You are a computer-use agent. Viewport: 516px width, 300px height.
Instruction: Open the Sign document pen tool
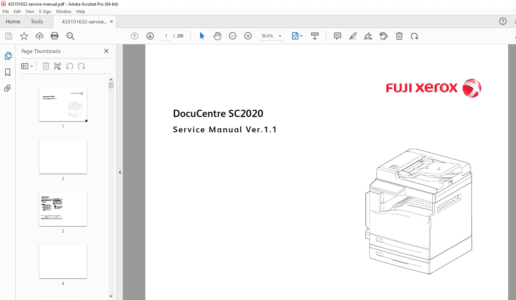[368, 36]
